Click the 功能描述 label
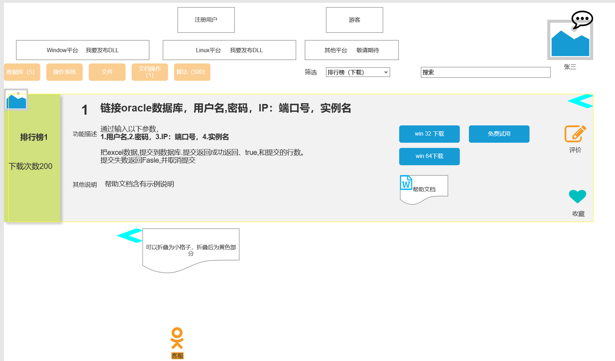Viewport: 615px width, 361px height. click(x=85, y=134)
